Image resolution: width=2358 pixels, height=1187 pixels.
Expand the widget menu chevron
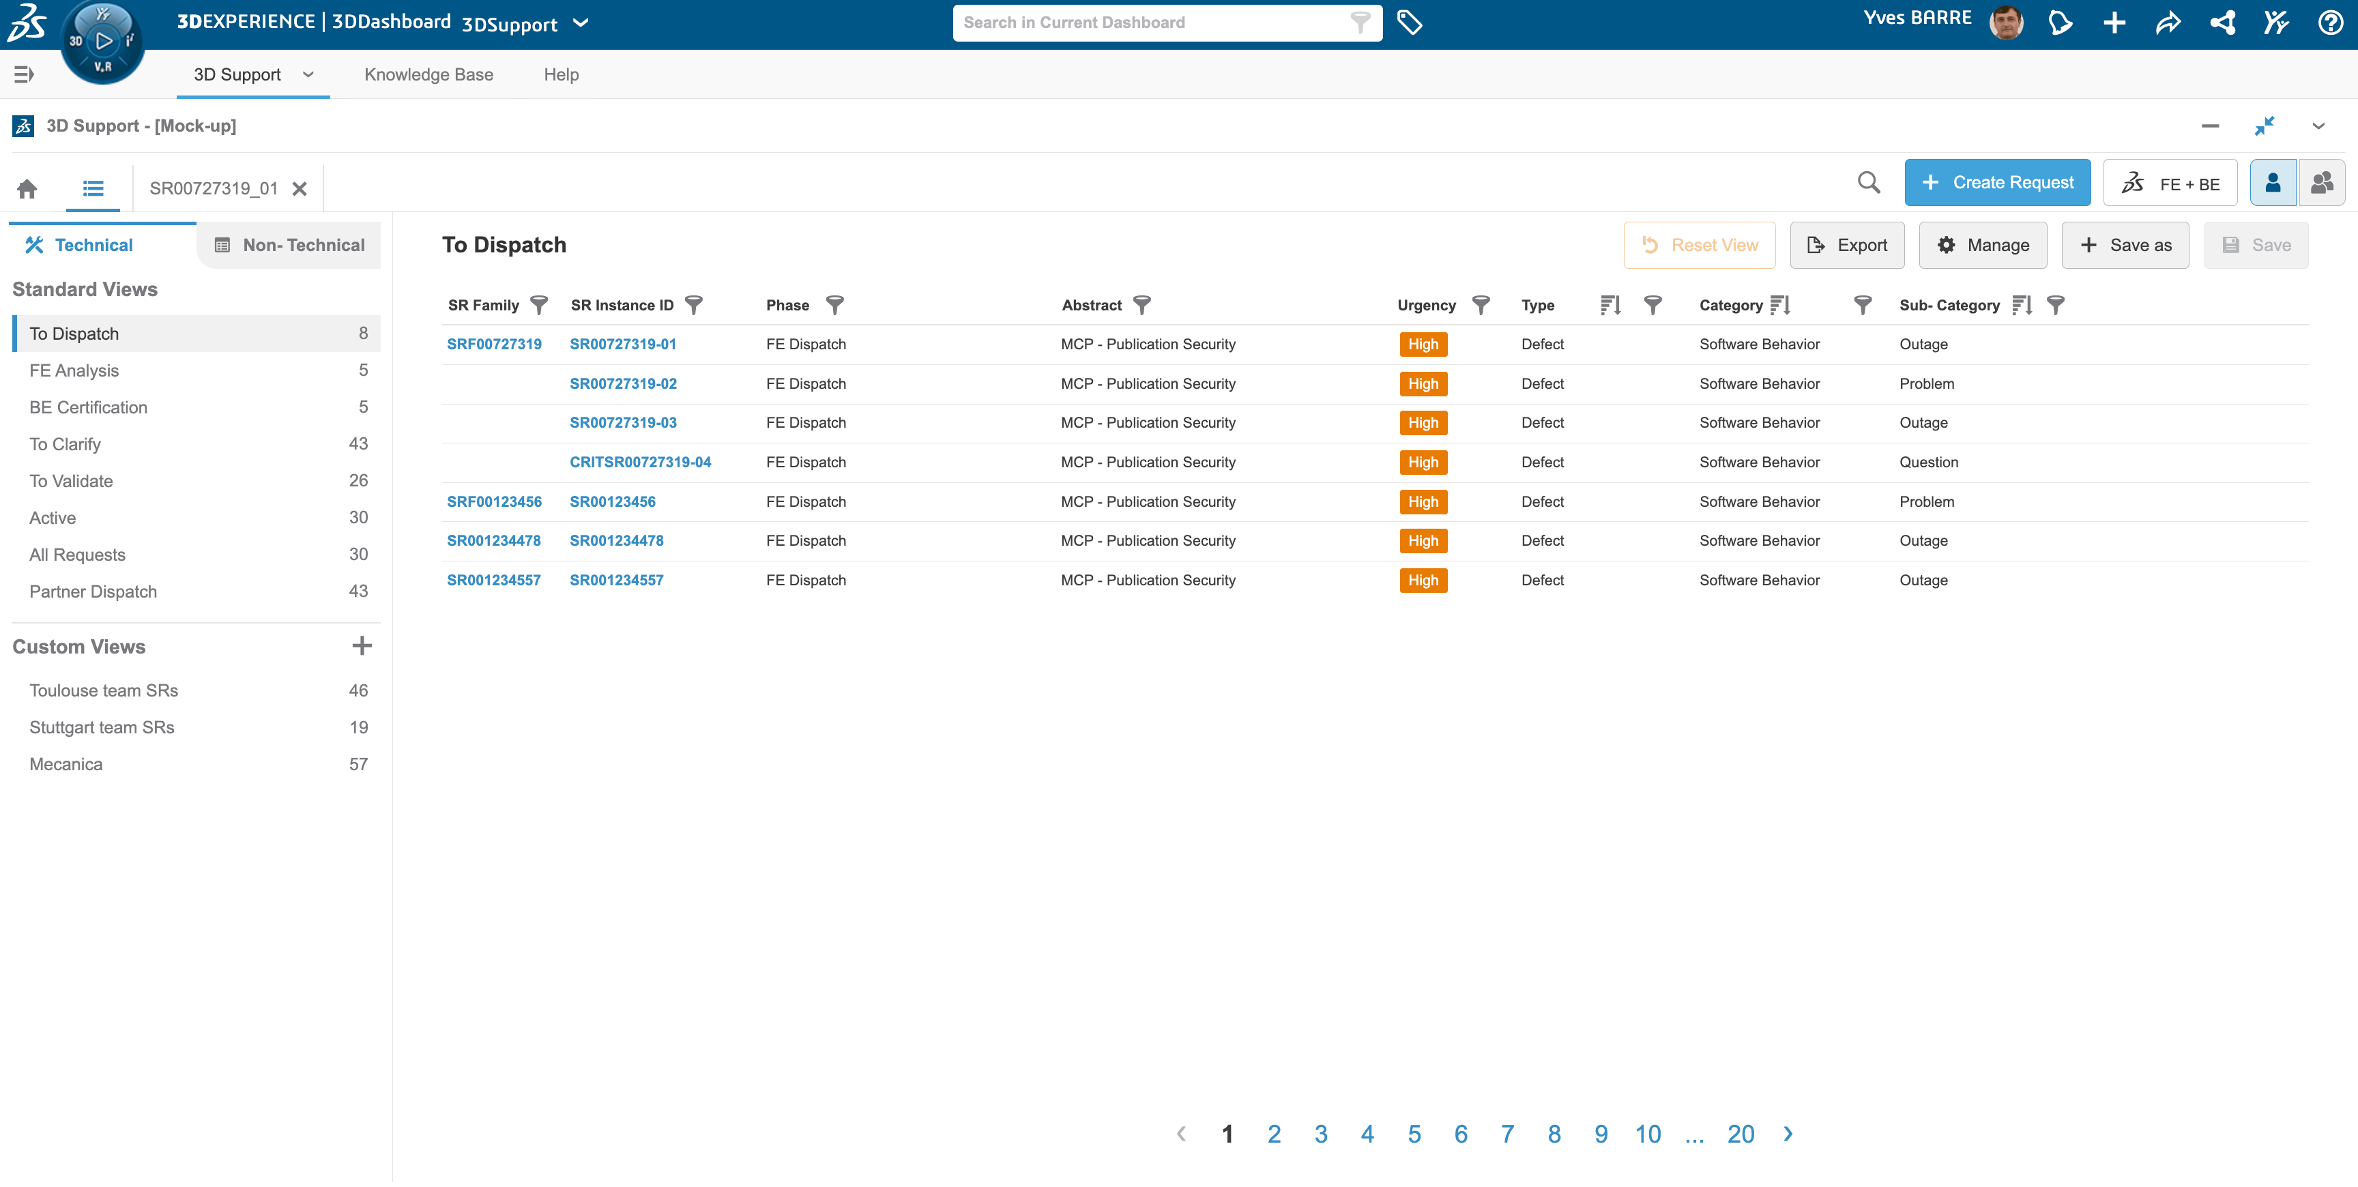click(2318, 126)
